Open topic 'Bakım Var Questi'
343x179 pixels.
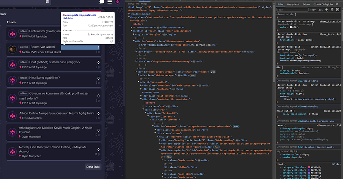click(43, 47)
